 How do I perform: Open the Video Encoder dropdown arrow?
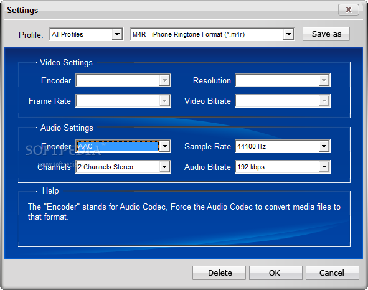pyautogui.click(x=164, y=80)
